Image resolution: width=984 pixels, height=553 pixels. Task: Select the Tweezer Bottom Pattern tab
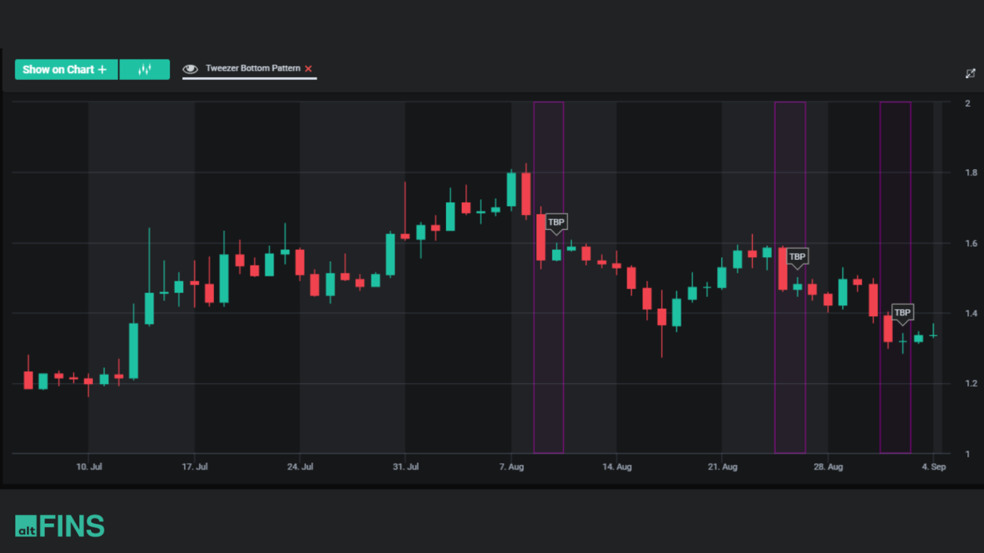pyautogui.click(x=252, y=68)
